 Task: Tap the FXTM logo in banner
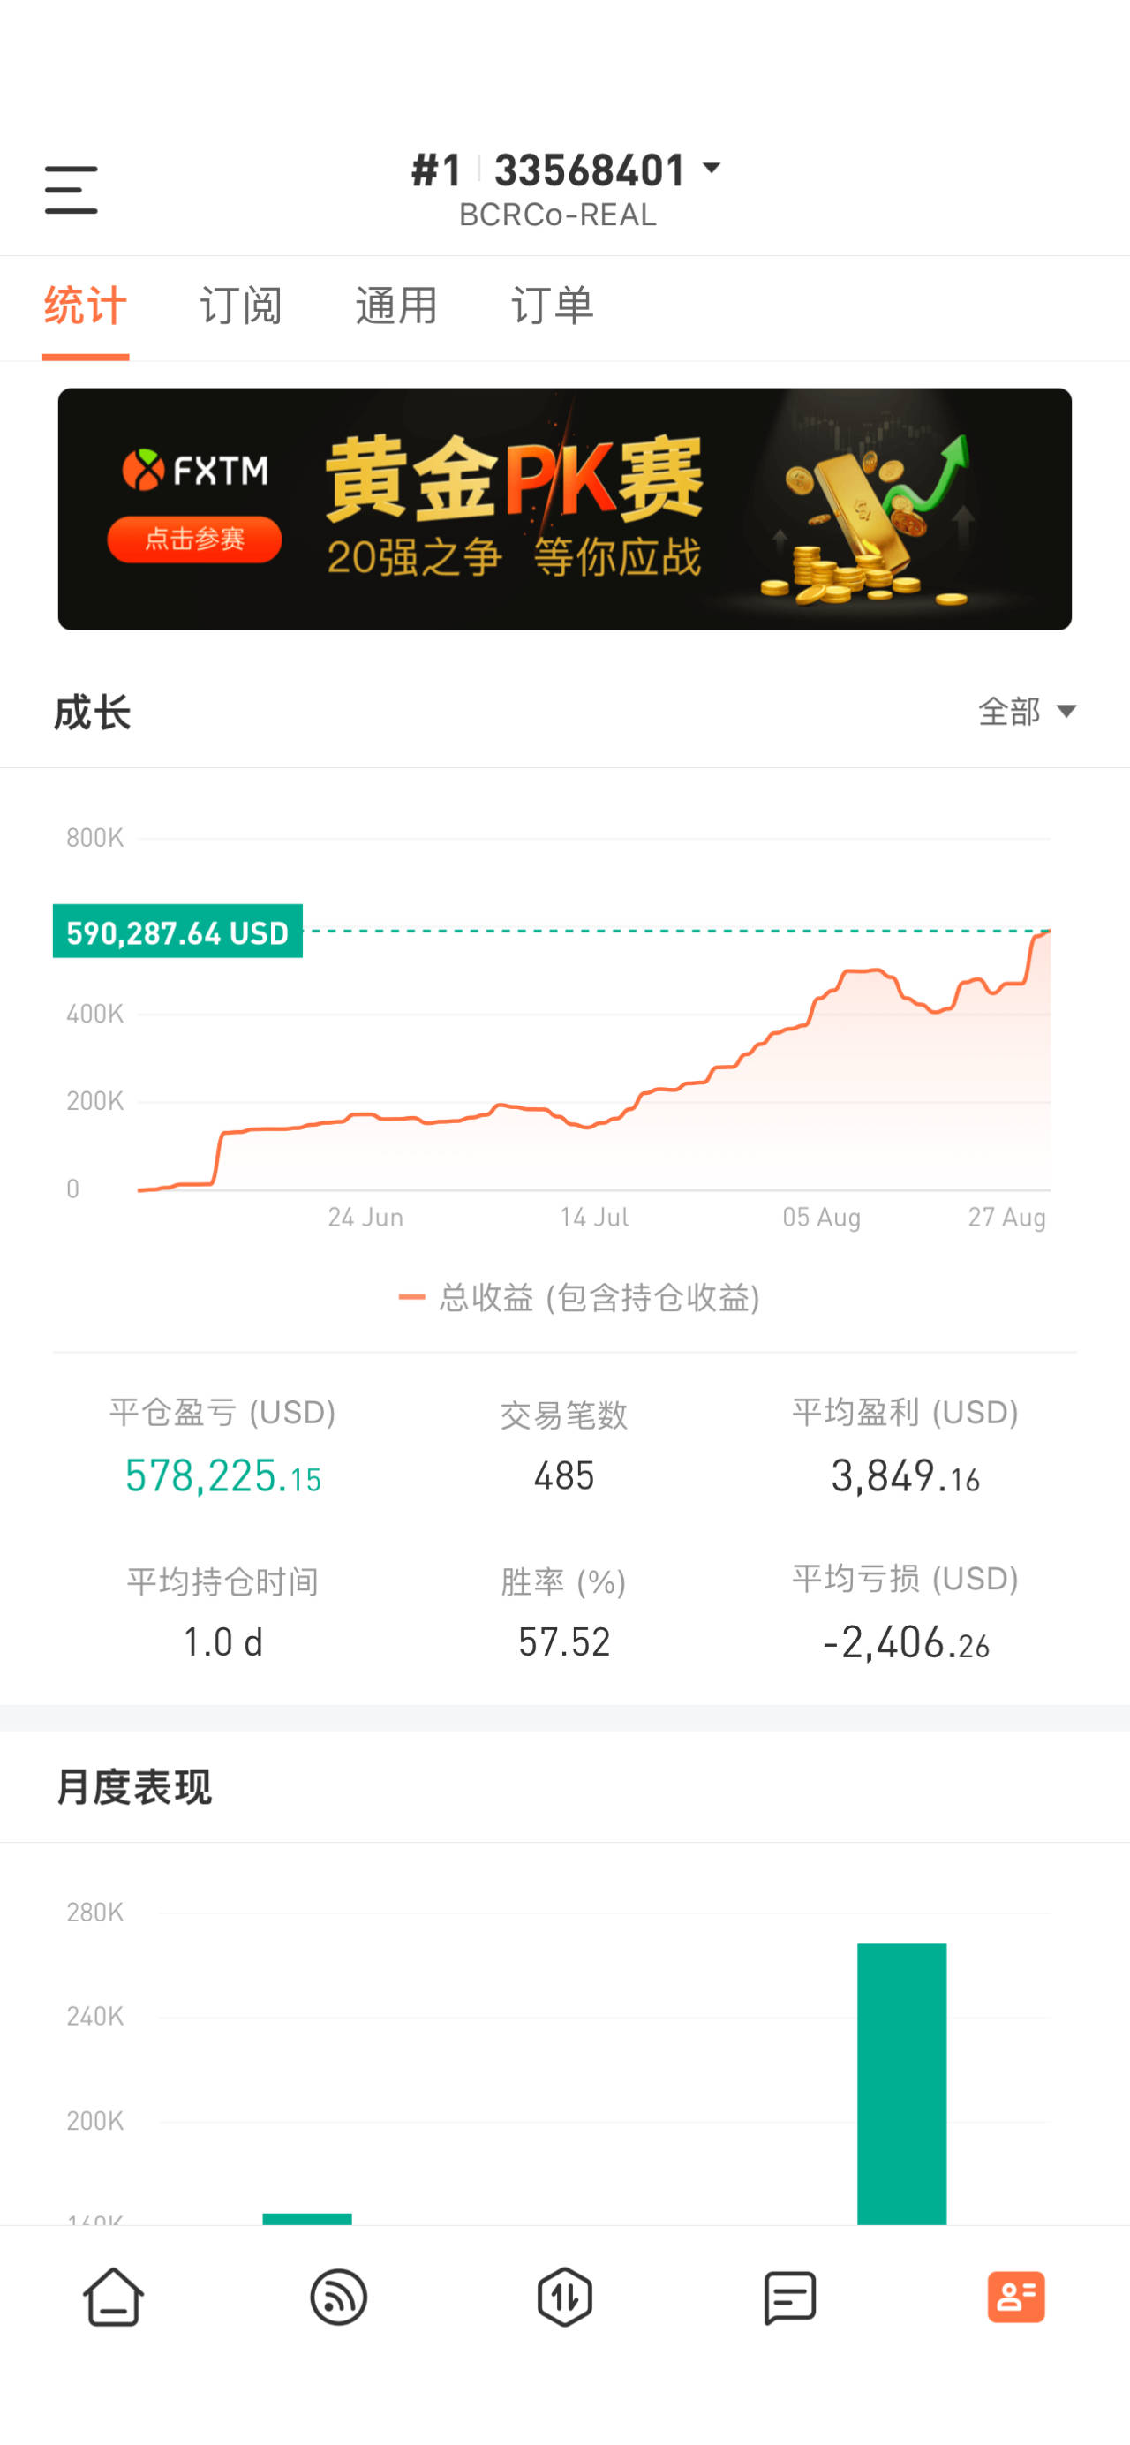[x=195, y=470]
